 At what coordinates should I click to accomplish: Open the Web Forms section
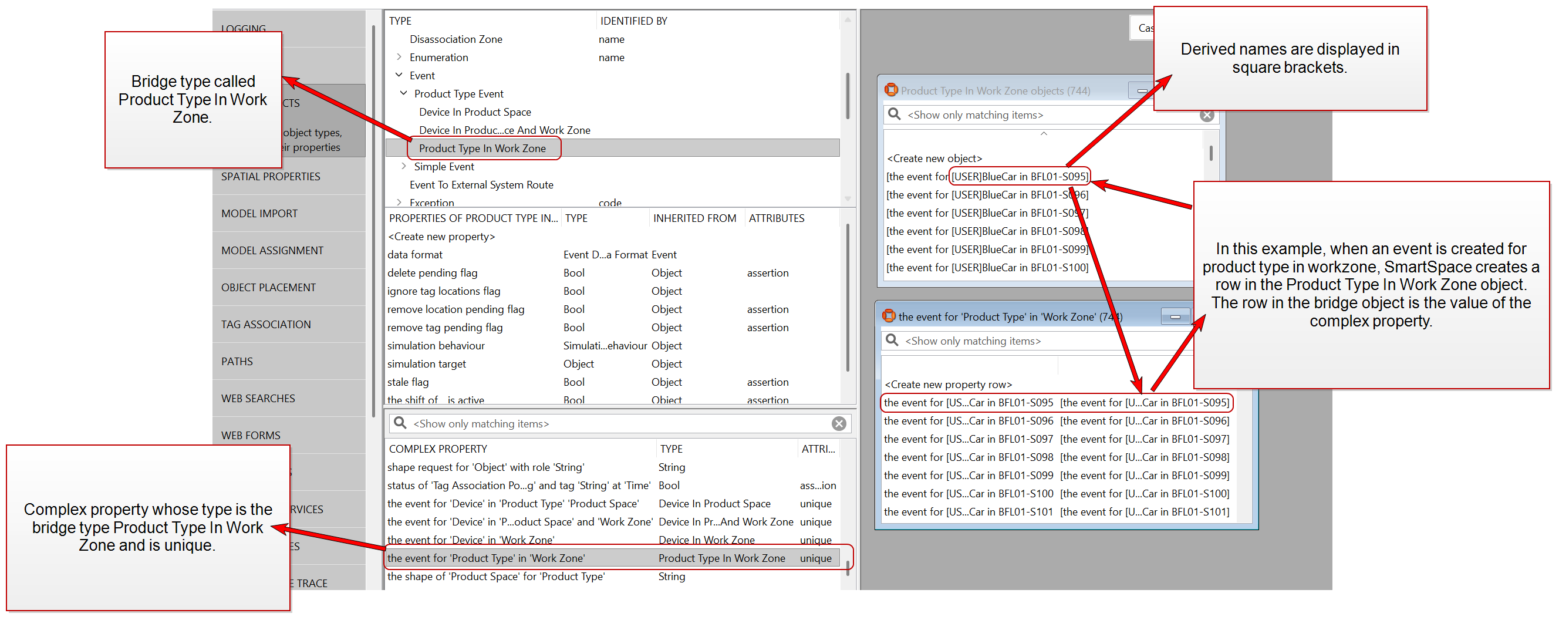(x=289, y=434)
